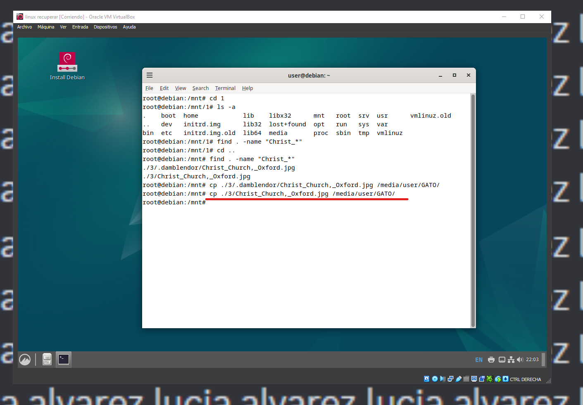Click the network adapter icon with green arrows
Image resolution: width=583 pixels, height=405 pixels.
point(490,379)
